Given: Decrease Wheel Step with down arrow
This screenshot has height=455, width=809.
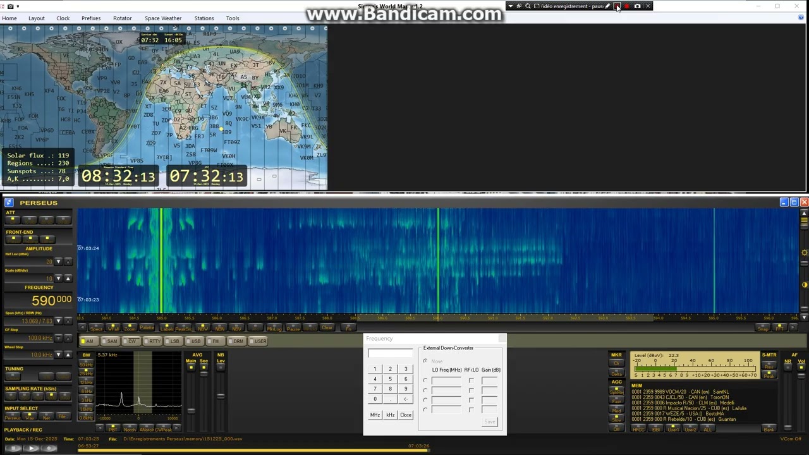Looking at the screenshot, I should pos(58,355).
